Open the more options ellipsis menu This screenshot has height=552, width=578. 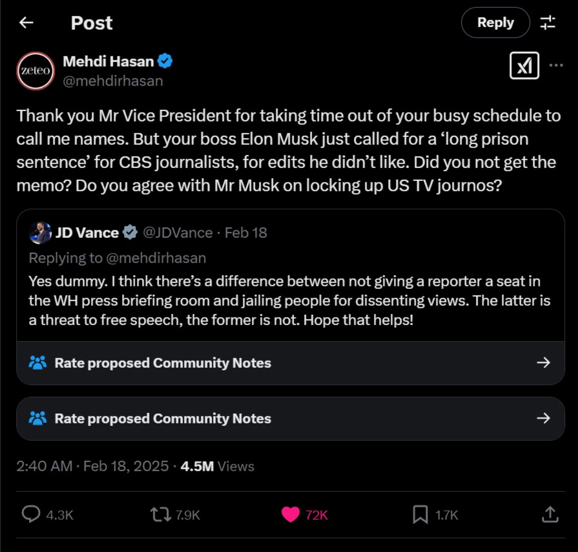coord(557,64)
